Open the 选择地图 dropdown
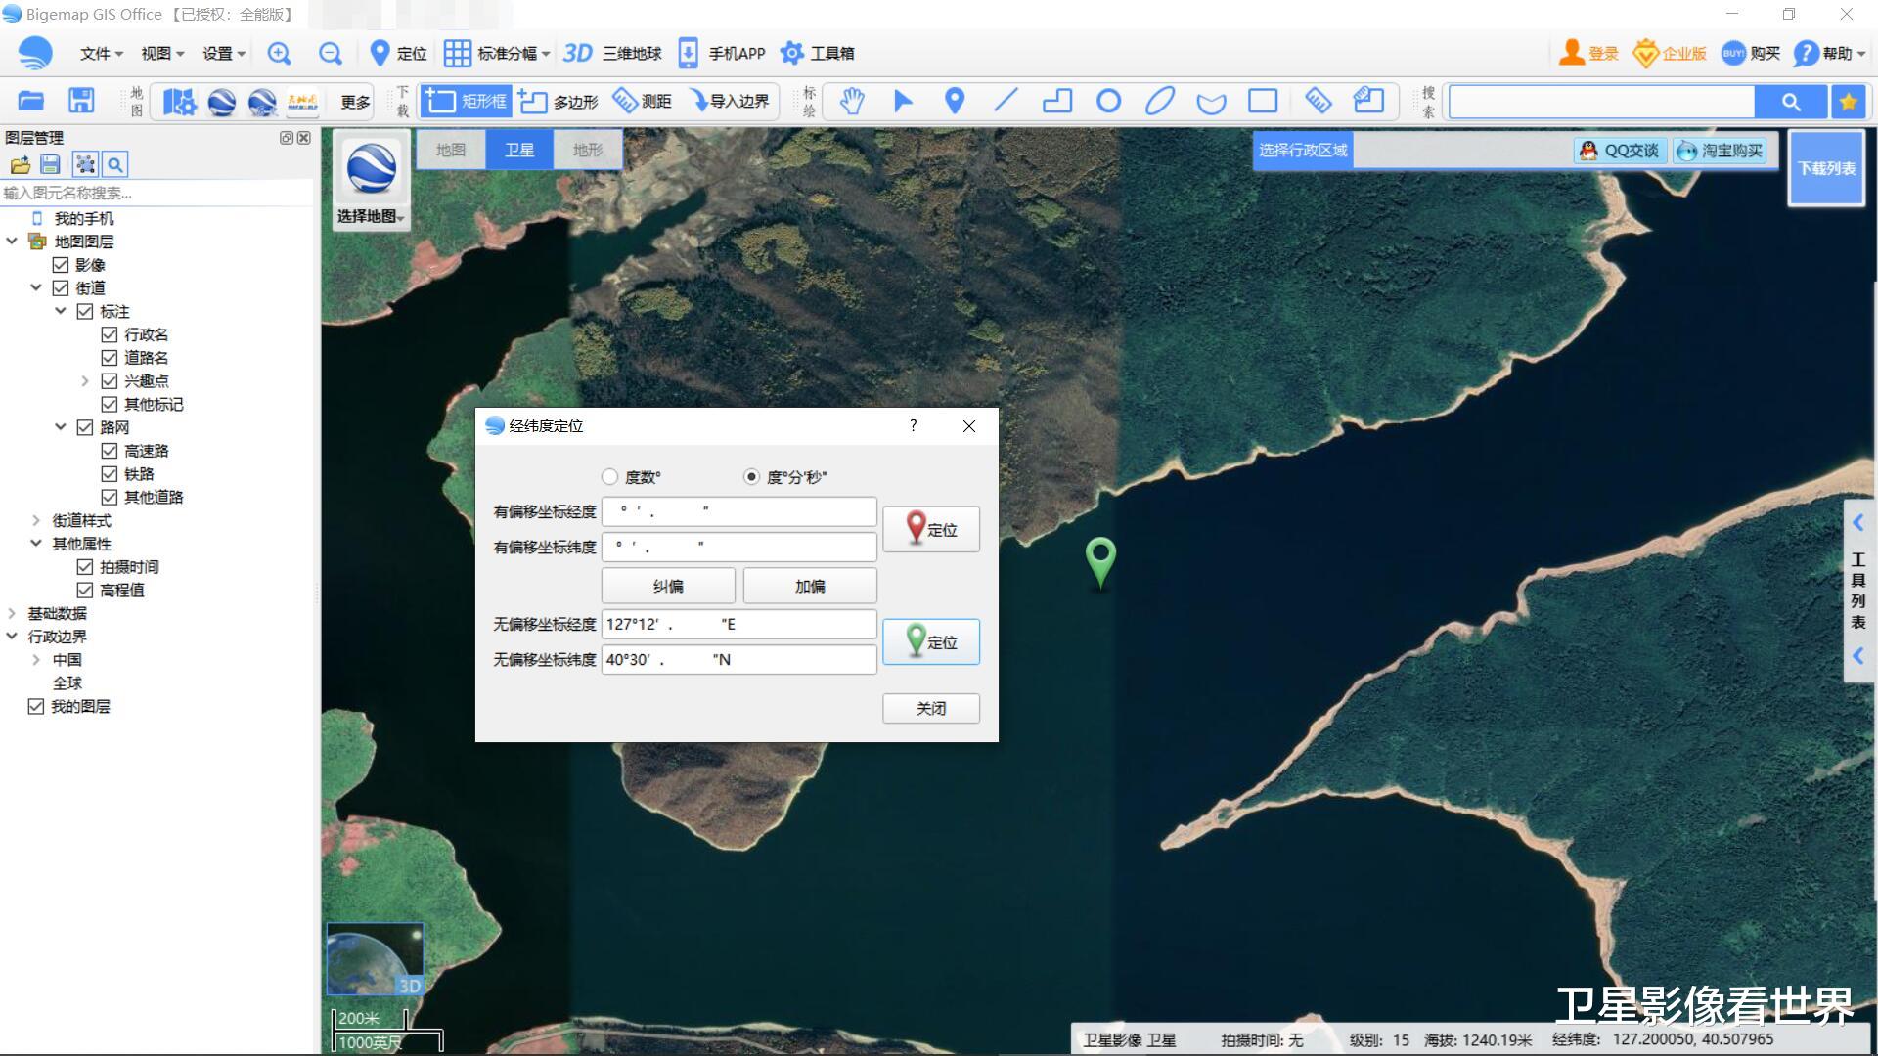 tap(371, 216)
